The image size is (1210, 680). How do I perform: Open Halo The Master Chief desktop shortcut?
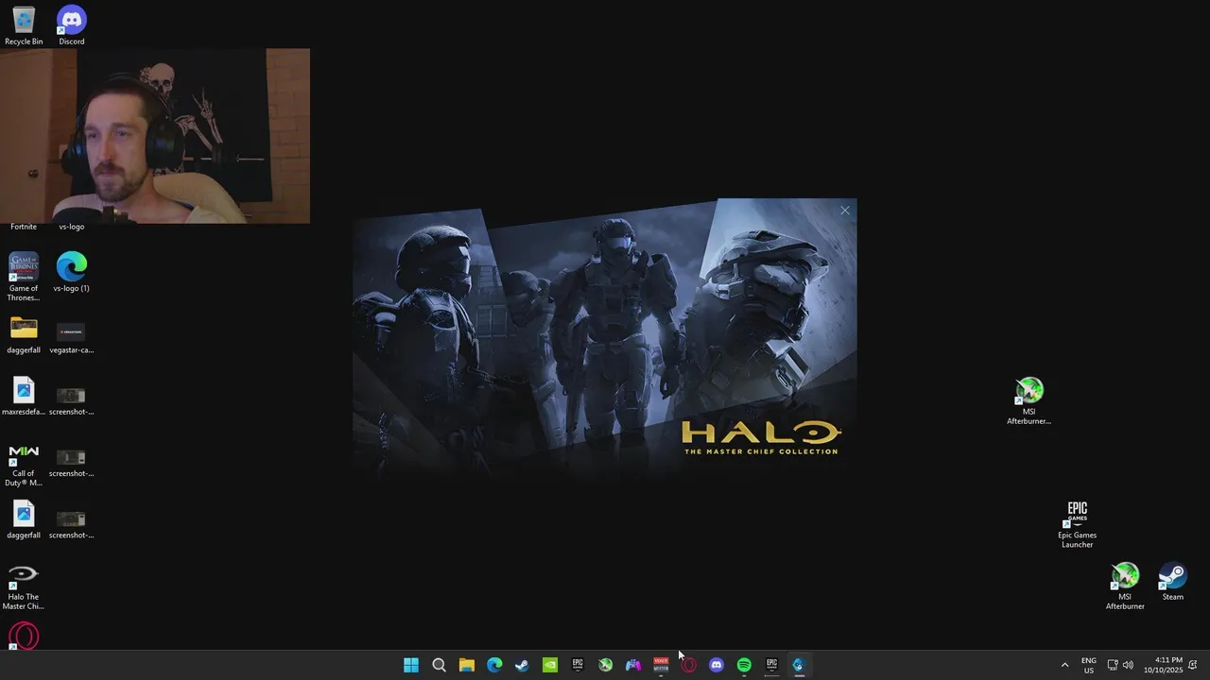coord(24,587)
